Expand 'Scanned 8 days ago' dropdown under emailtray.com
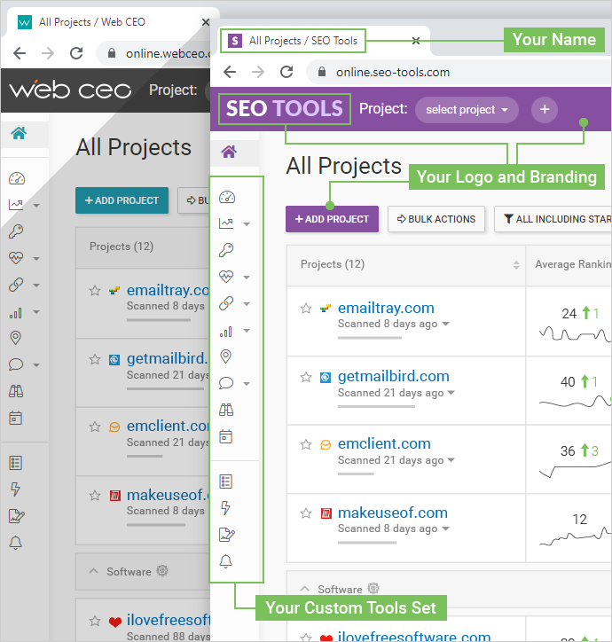612x642 pixels. [x=446, y=325]
